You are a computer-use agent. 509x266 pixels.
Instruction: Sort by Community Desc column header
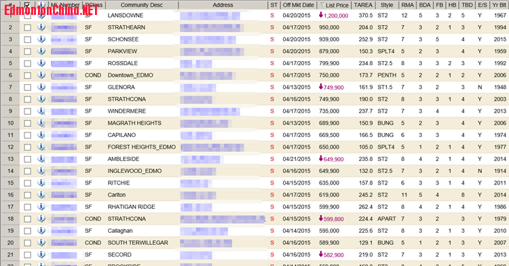coord(142,5)
